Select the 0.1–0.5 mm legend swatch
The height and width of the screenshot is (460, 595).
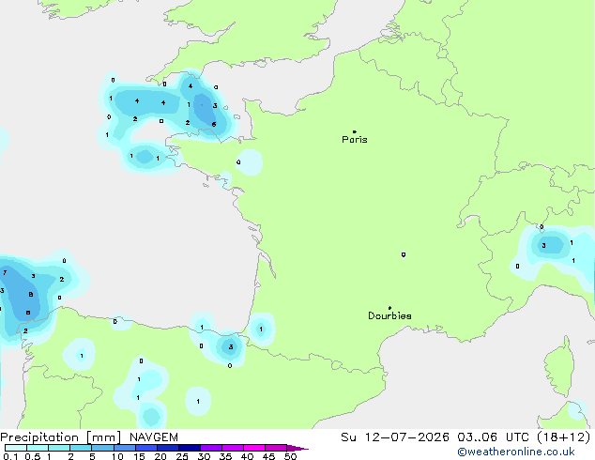point(16,448)
